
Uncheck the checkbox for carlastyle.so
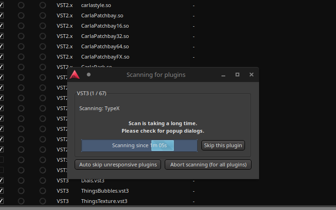(1, 5)
